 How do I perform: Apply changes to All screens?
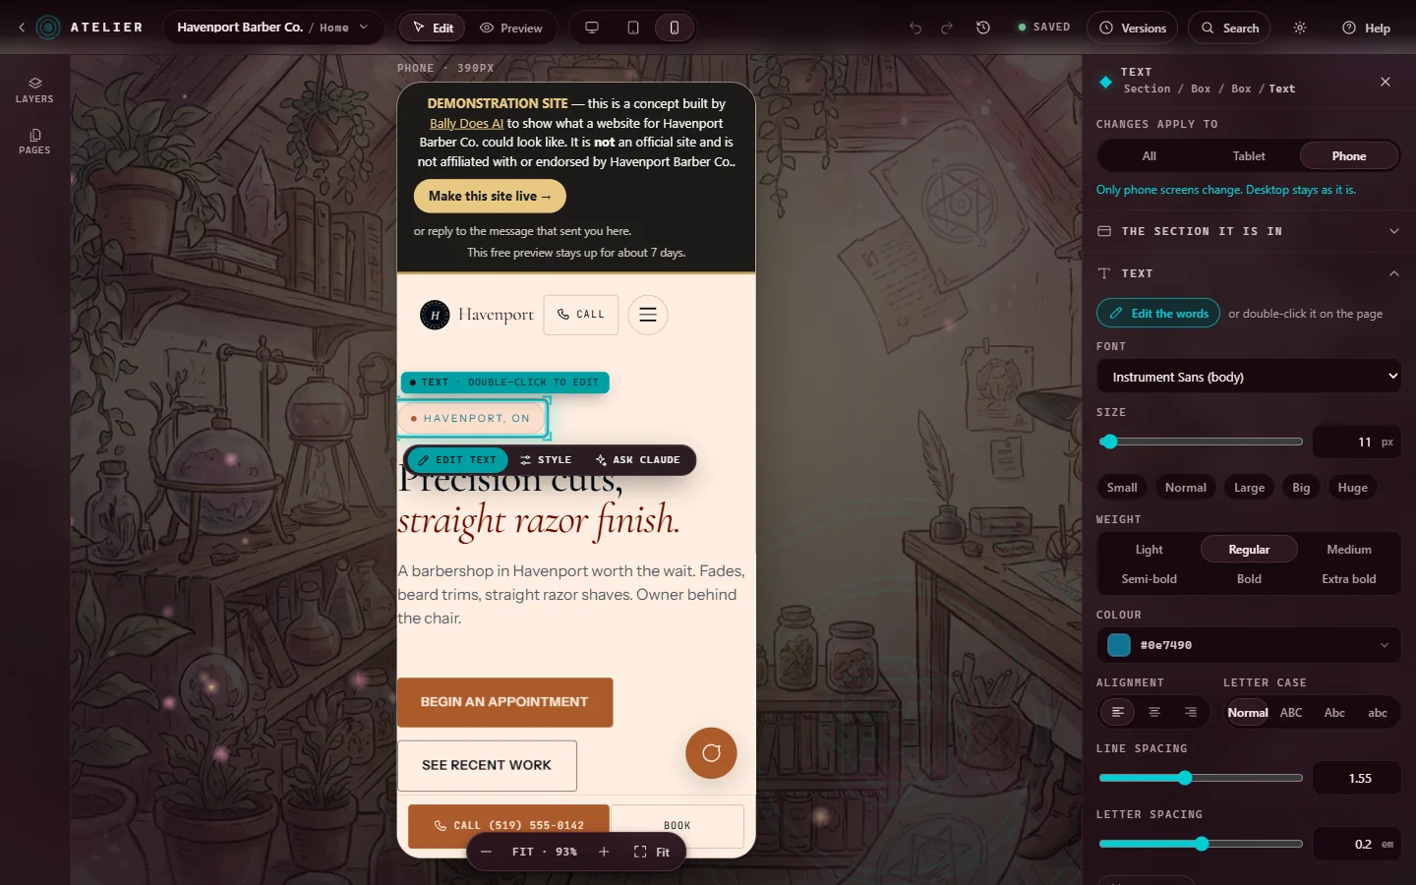[1150, 156]
